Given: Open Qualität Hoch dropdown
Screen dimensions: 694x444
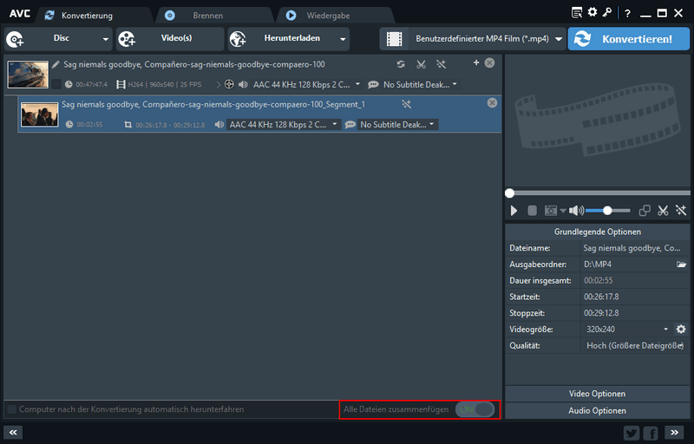Looking at the screenshot, I should [x=635, y=345].
